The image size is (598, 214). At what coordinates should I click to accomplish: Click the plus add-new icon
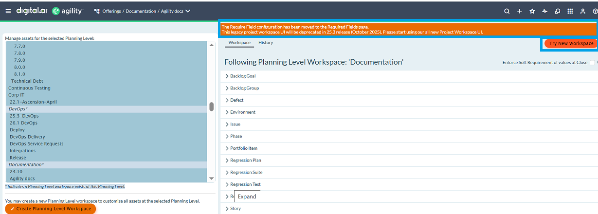[x=519, y=11]
